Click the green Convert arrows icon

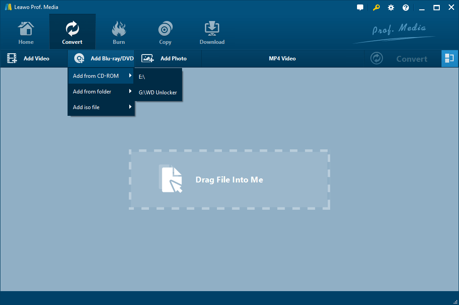tap(376, 58)
